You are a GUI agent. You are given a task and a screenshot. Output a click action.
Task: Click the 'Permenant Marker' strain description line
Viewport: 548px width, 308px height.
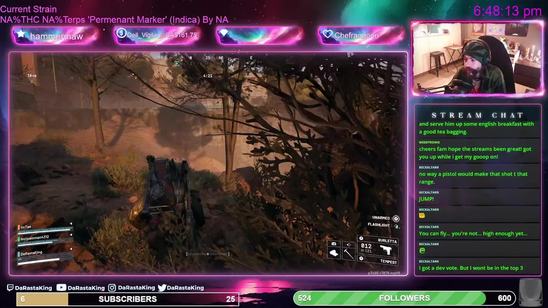(114, 20)
